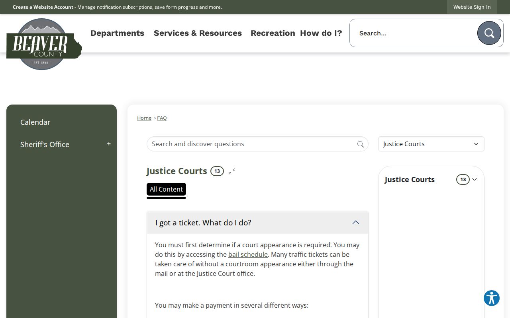Collapse the 'I got a ticket' question

(257, 223)
